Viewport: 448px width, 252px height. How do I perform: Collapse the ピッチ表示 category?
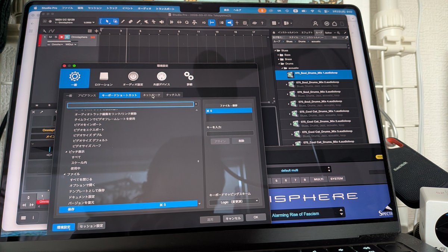[66, 152]
